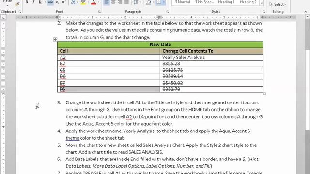Open the highlight color dropdown arrow
310x174 pixels.
pyautogui.click(x=88, y=2)
